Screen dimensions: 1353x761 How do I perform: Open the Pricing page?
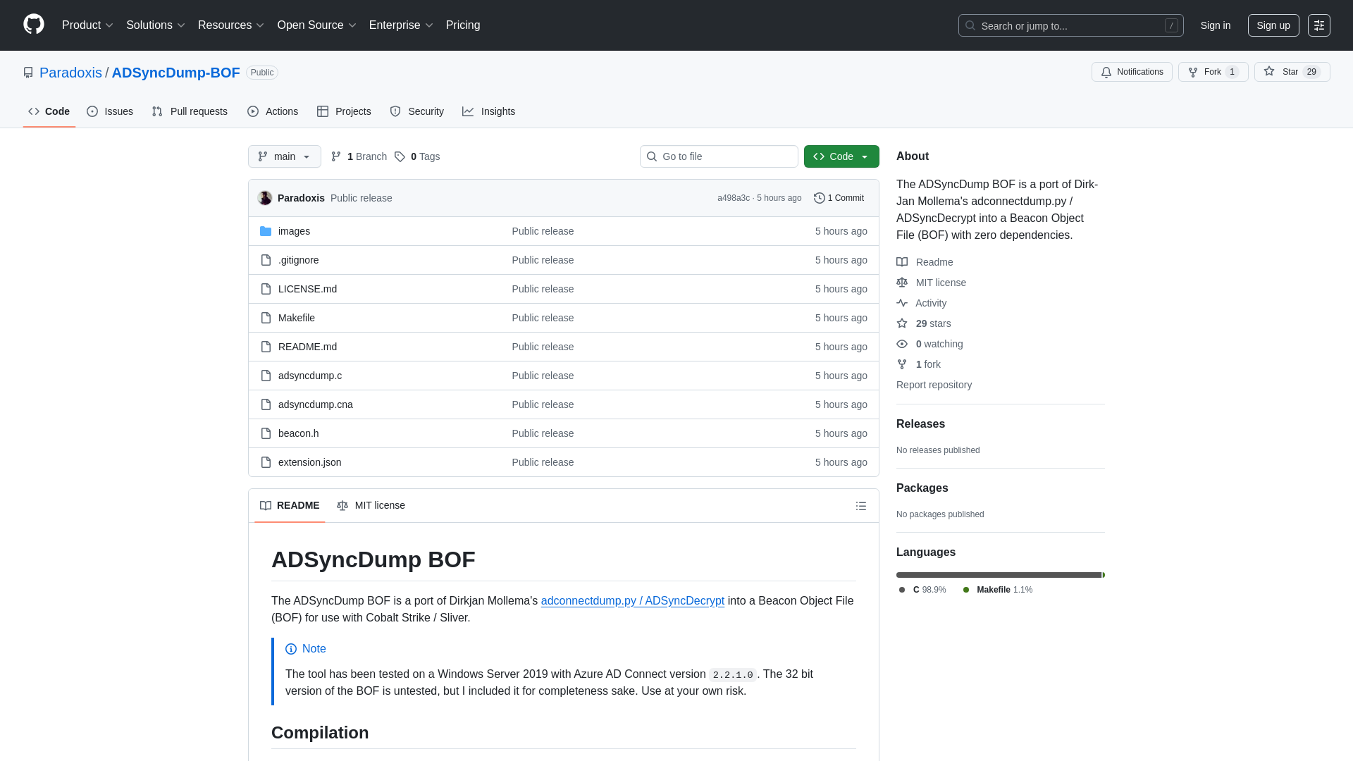click(x=463, y=25)
